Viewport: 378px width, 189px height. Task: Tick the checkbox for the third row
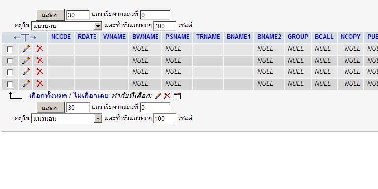pos(10,72)
